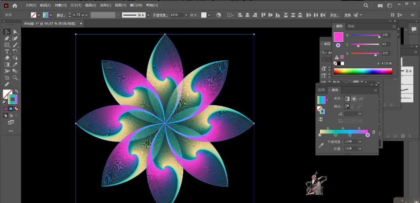The width and height of the screenshot is (420, 203).
Task: Click the color spectrum bar in Color panel
Action: pos(363,71)
